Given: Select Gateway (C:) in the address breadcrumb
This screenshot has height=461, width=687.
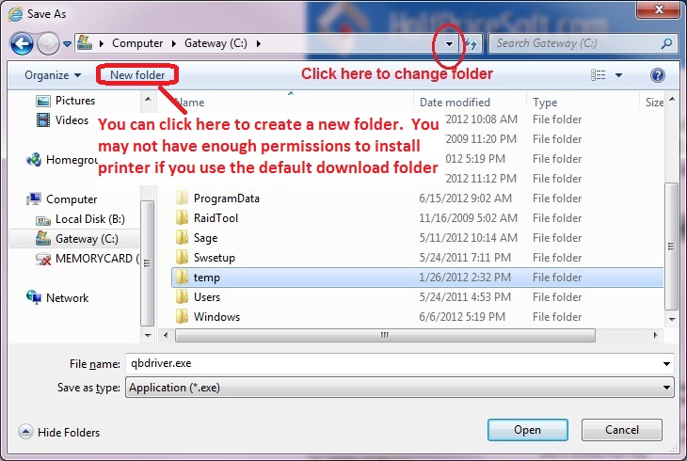Looking at the screenshot, I should click(216, 43).
